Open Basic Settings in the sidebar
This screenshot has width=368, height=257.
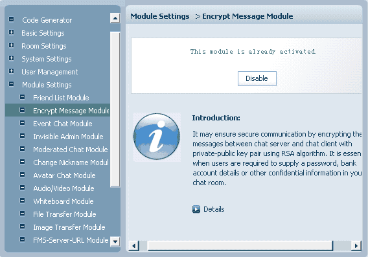(43, 33)
